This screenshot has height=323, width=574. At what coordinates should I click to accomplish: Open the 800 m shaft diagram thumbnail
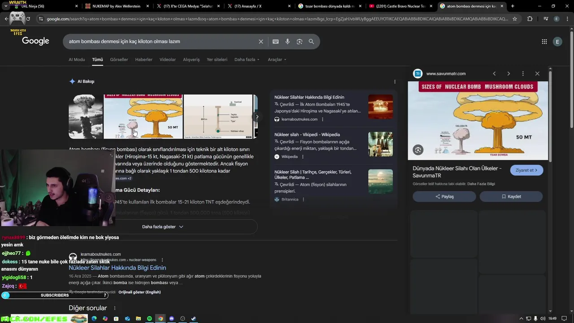coord(218,117)
